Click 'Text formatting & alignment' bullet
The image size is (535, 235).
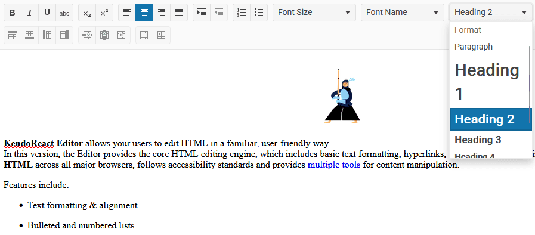[x=82, y=205]
